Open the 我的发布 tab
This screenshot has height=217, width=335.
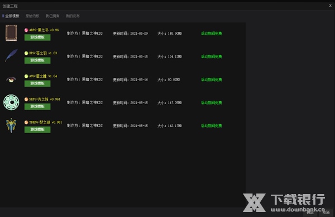click(x=73, y=16)
